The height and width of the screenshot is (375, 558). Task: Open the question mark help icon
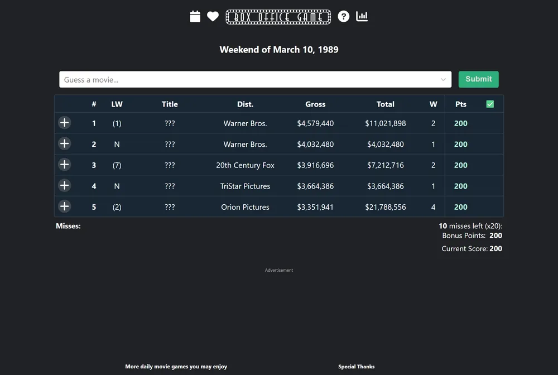click(x=343, y=16)
